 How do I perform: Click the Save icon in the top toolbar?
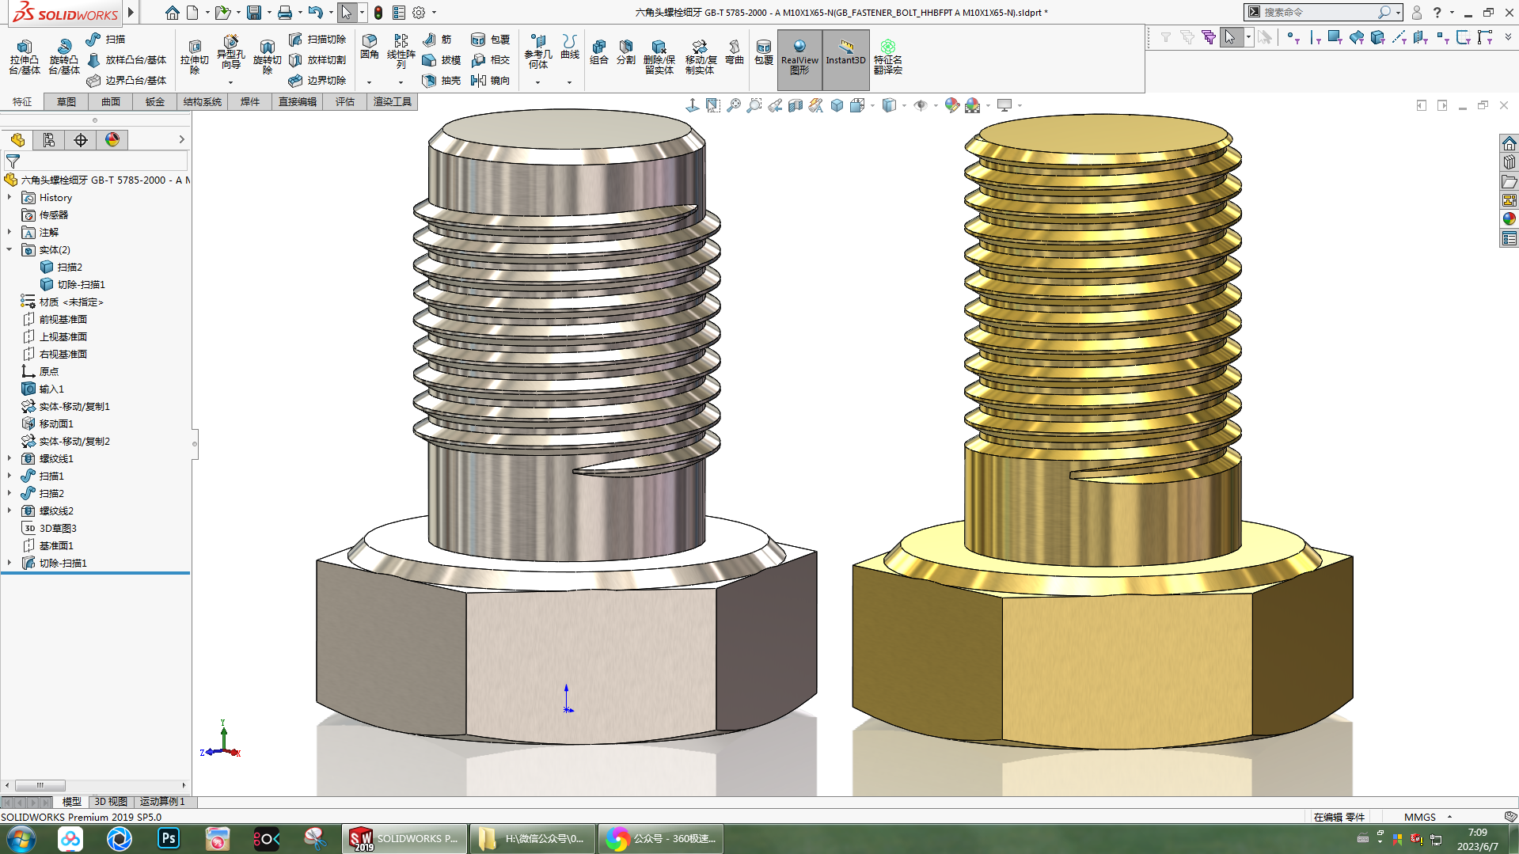tap(254, 13)
